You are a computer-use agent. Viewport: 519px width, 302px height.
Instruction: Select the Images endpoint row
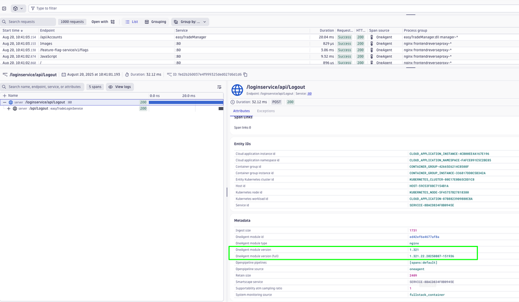[x=260, y=43]
